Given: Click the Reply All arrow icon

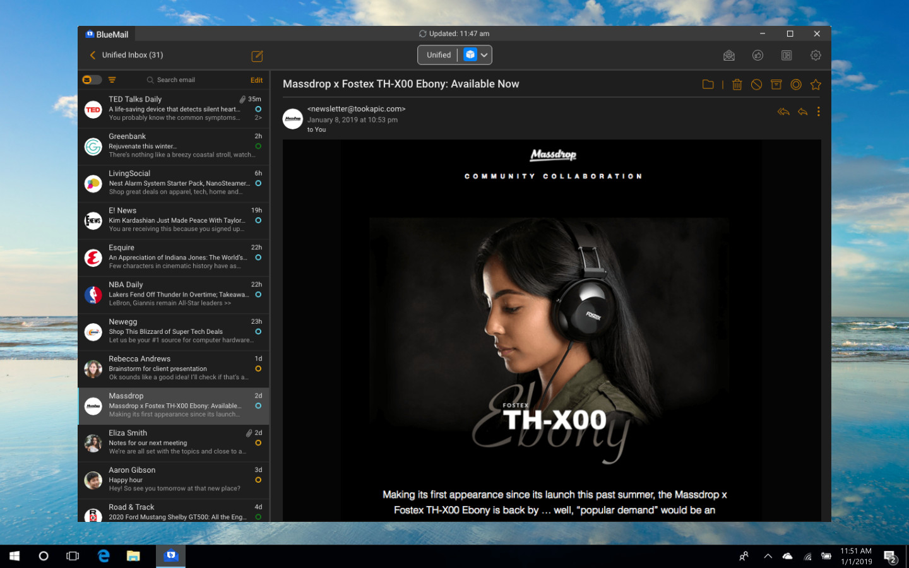Looking at the screenshot, I should [x=783, y=112].
